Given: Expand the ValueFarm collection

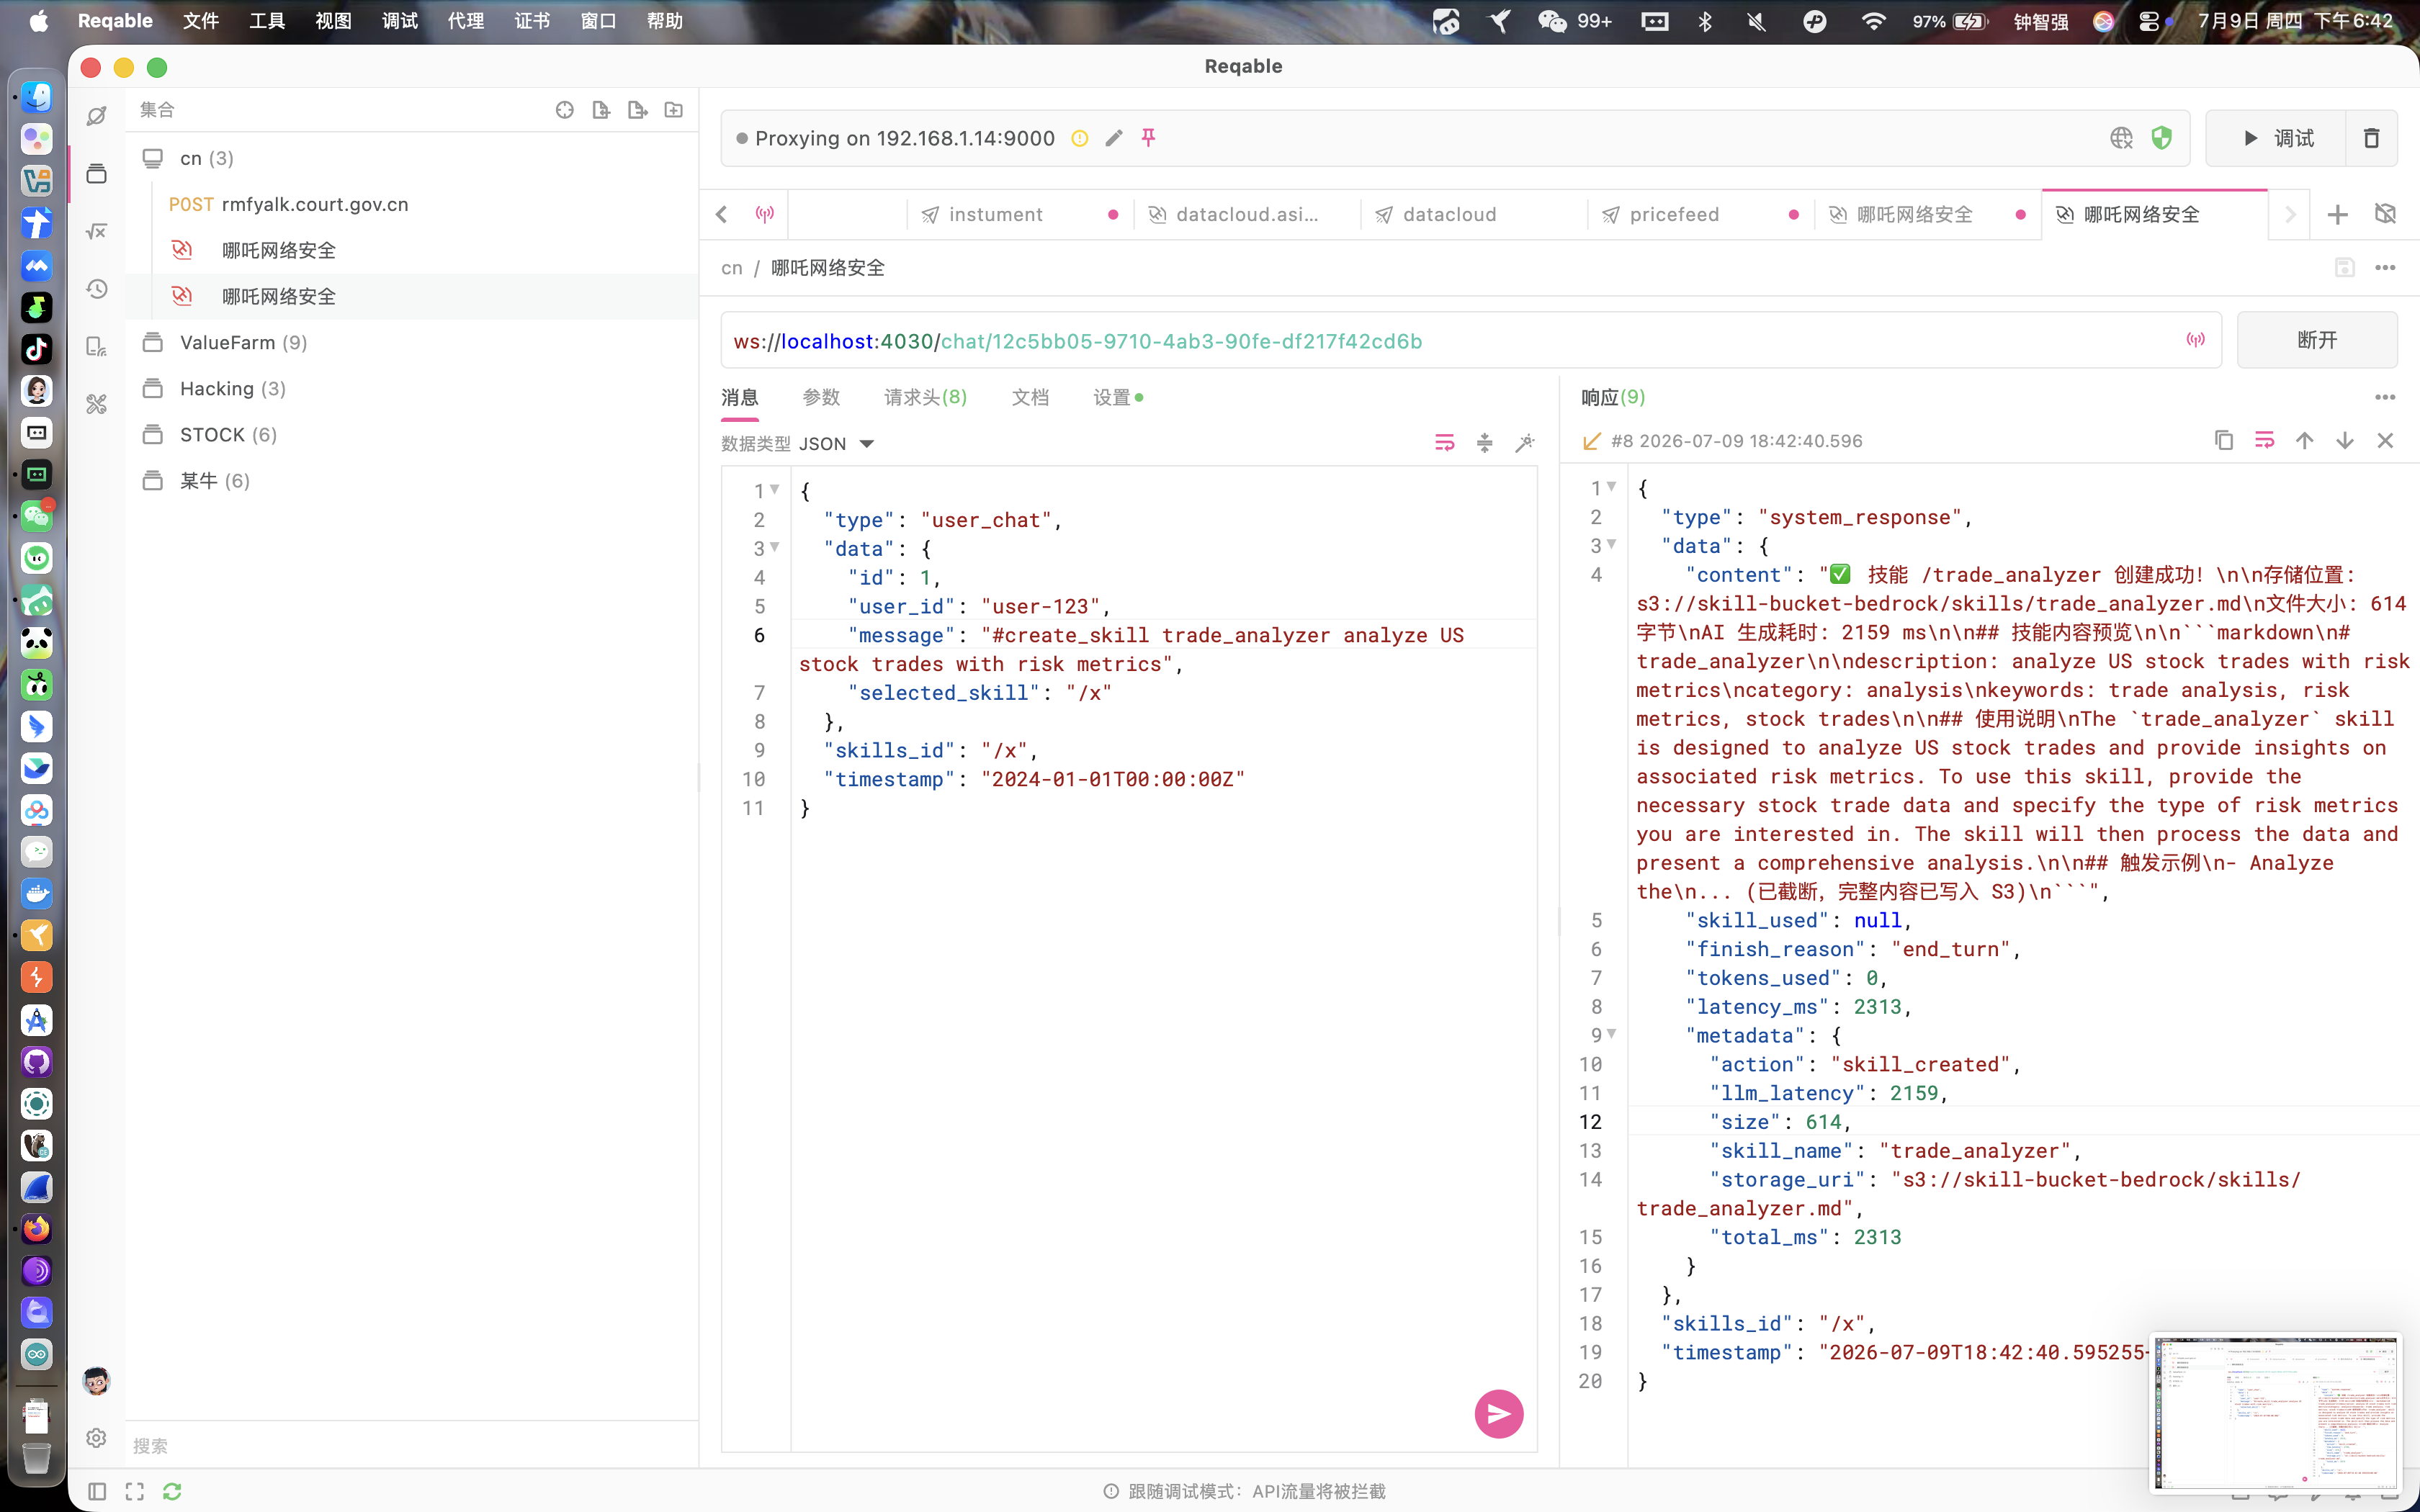Looking at the screenshot, I should coord(412,342).
